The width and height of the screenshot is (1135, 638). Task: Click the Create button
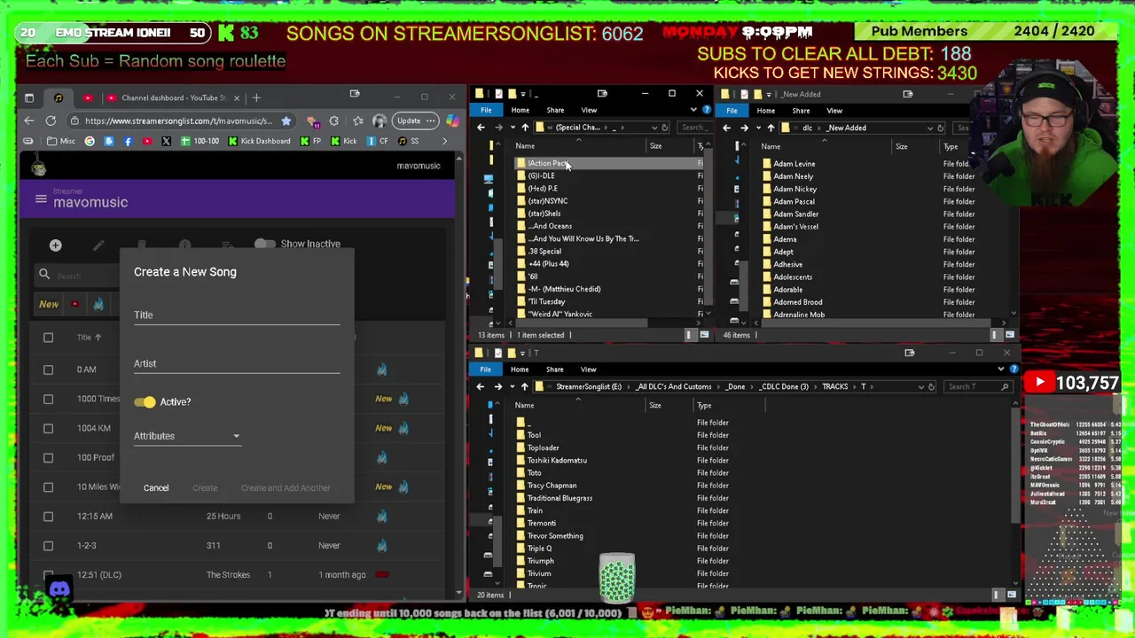pos(205,487)
